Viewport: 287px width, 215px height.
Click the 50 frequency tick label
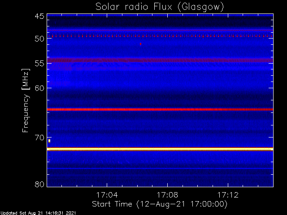point(39,39)
